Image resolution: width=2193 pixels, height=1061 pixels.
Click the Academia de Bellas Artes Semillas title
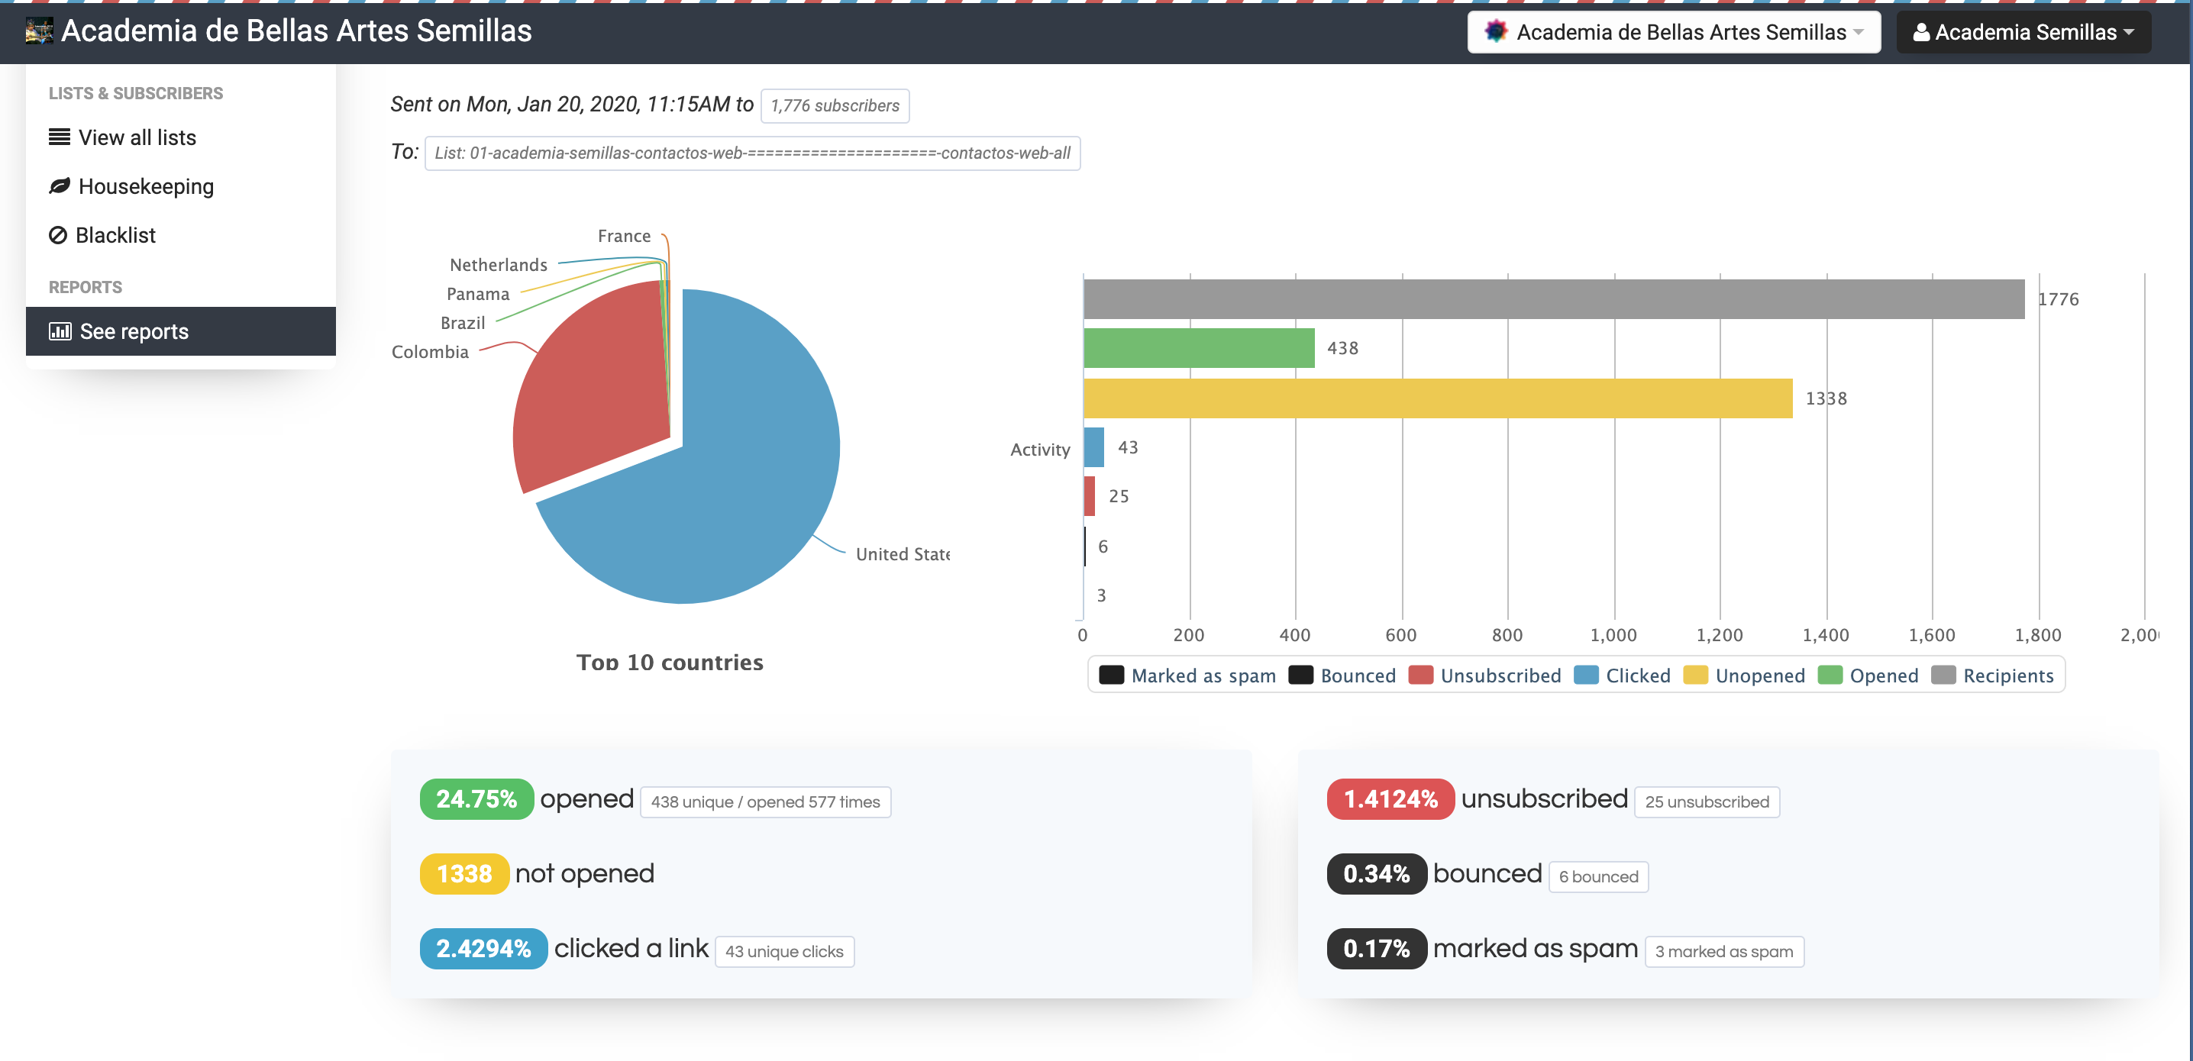click(296, 31)
